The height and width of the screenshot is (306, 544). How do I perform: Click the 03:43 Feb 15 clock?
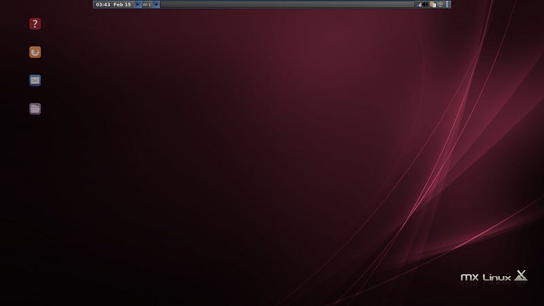pyautogui.click(x=114, y=5)
